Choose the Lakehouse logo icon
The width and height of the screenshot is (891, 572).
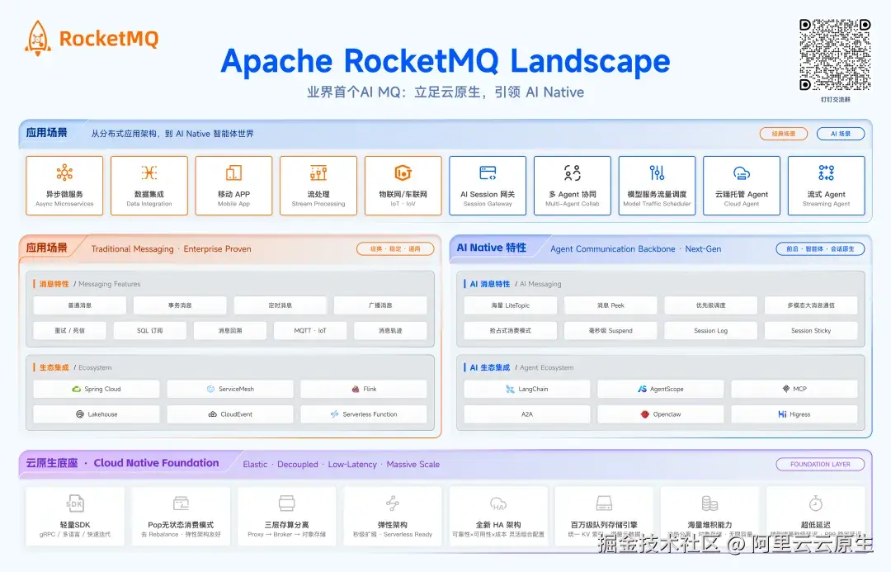[x=80, y=414]
